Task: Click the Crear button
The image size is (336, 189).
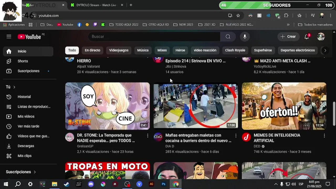Action: click(x=288, y=36)
